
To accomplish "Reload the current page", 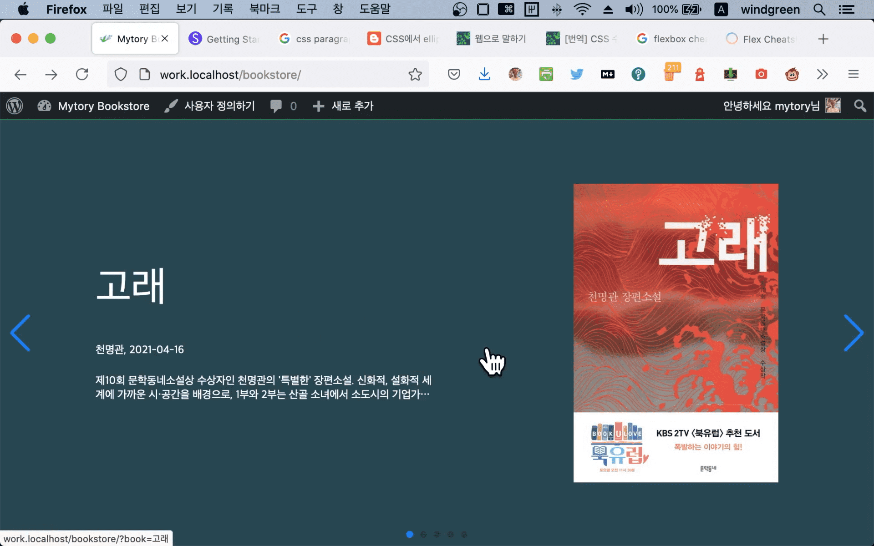I will (x=82, y=74).
